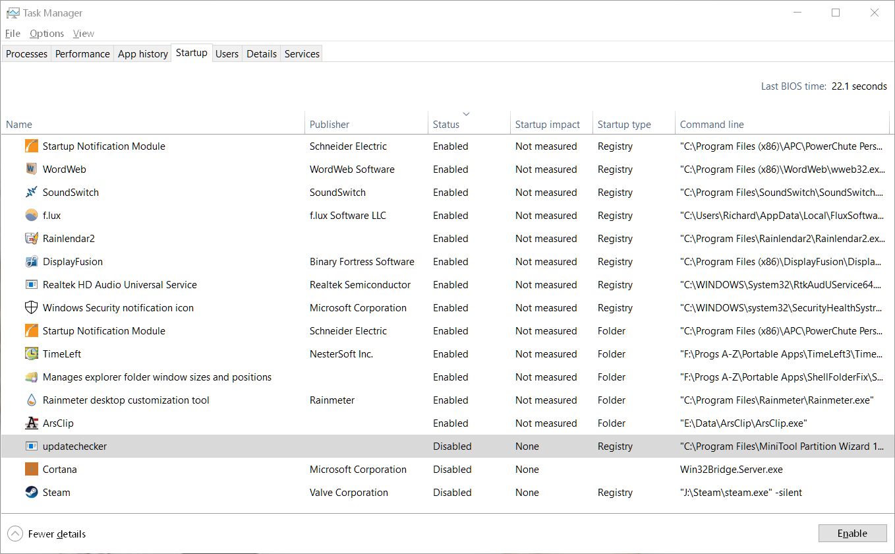Click the Startup Notification Module icon in Folder row
The image size is (895, 554).
32,331
